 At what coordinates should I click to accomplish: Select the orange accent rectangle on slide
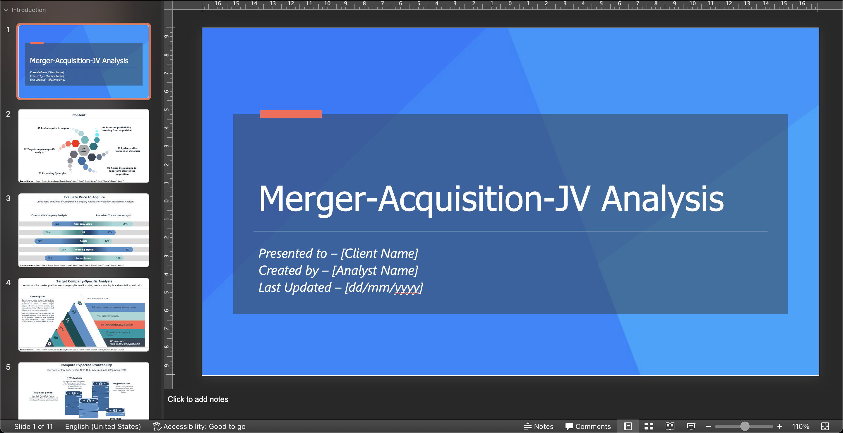pos(291,114)
